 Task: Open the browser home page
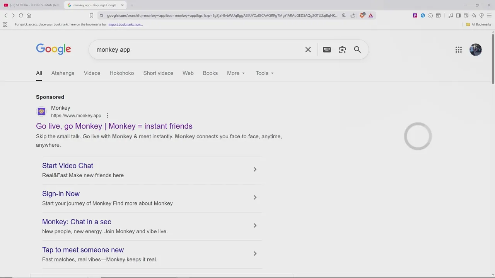(29, 15)
